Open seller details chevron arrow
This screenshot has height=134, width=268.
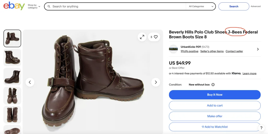258,49
